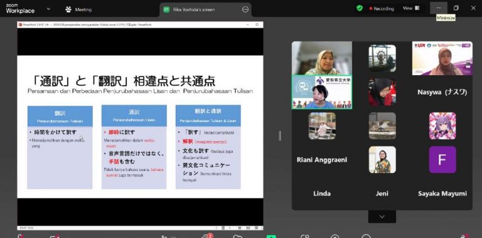
Task: Switch to Normal view icon in PowerPoint
Action: pos(240,228)
